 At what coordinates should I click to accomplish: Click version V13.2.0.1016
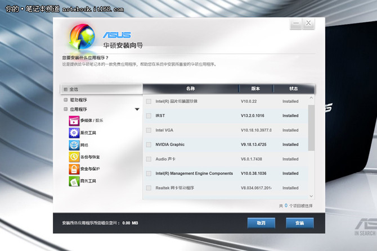253,116
